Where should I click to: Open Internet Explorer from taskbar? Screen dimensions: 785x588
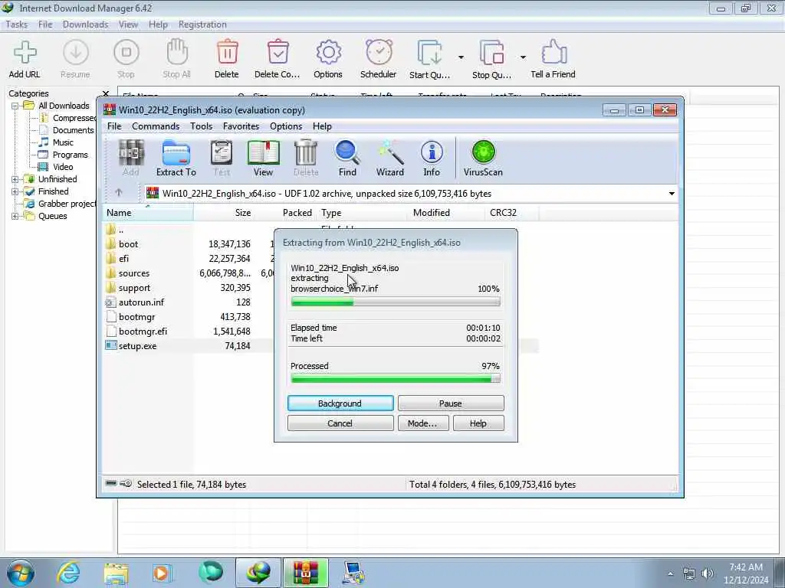point(68,573)
